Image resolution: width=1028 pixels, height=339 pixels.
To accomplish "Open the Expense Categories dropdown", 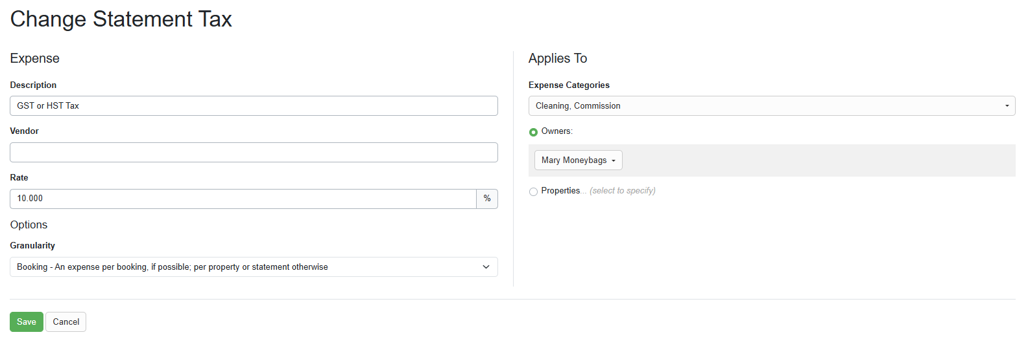I will 772,105.
